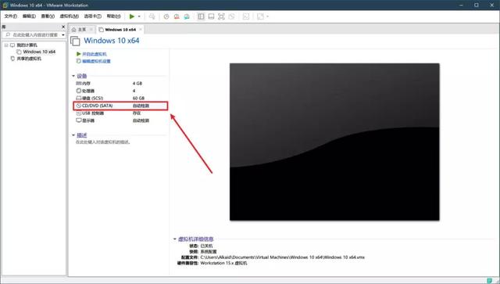Open the stretch display dropdown arrow
This screenshot has width=500, height=284.
click(267, 16)
